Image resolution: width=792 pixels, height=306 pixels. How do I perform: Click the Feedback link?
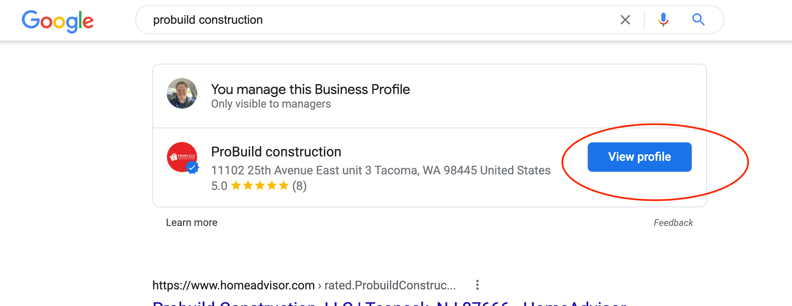(673, 222)
